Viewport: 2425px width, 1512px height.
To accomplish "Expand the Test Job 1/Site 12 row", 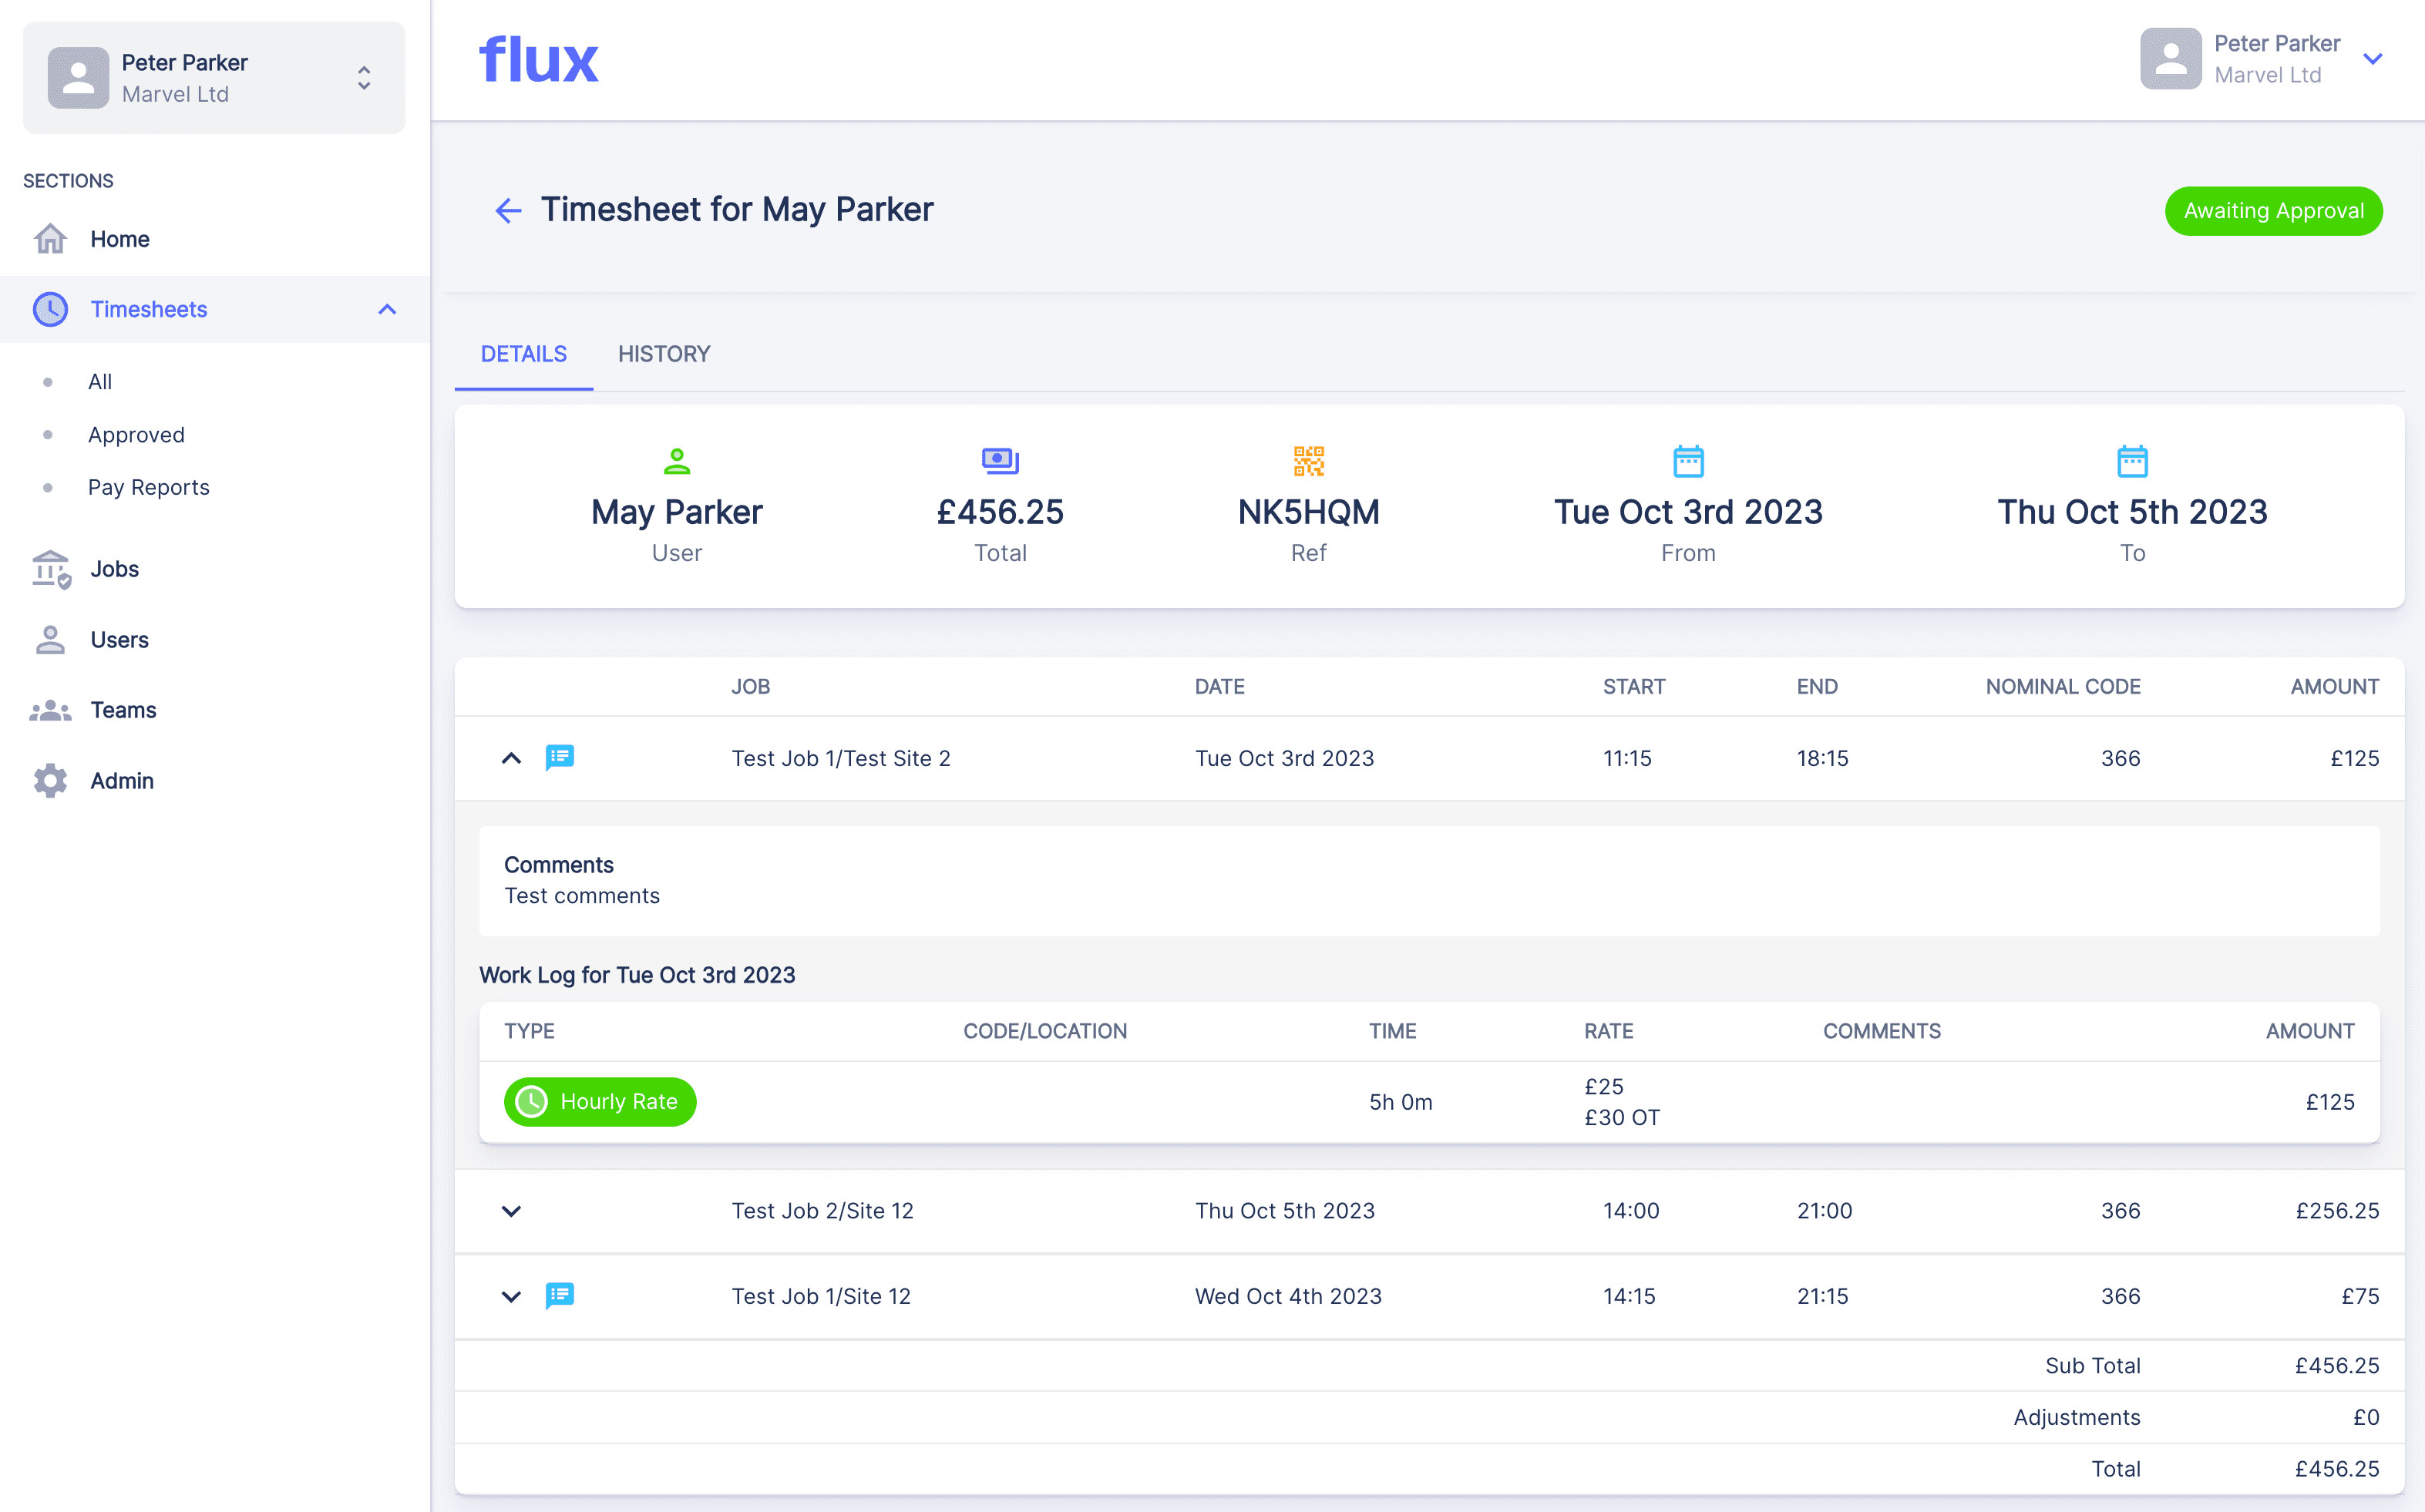I will [x=511, y=1296].
